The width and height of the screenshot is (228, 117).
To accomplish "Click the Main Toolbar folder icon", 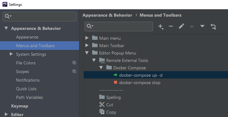I will coord(95,45).
